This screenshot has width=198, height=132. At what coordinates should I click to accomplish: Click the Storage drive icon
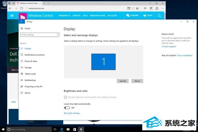(22, 67)
